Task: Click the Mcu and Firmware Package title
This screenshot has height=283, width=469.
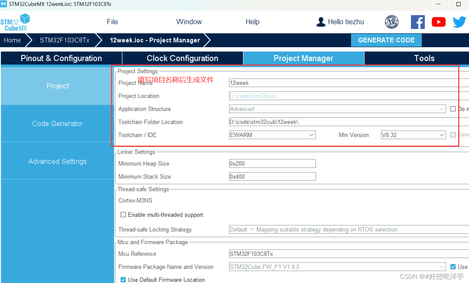Action: [x=153, y=242]
